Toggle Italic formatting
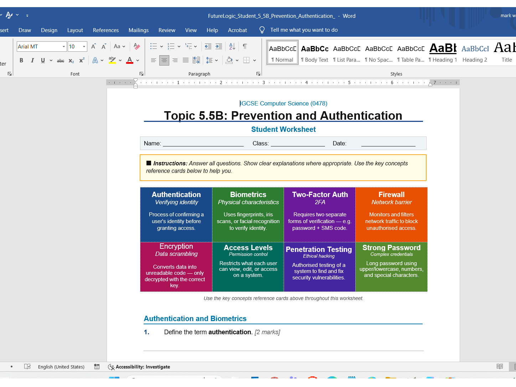 32,60
